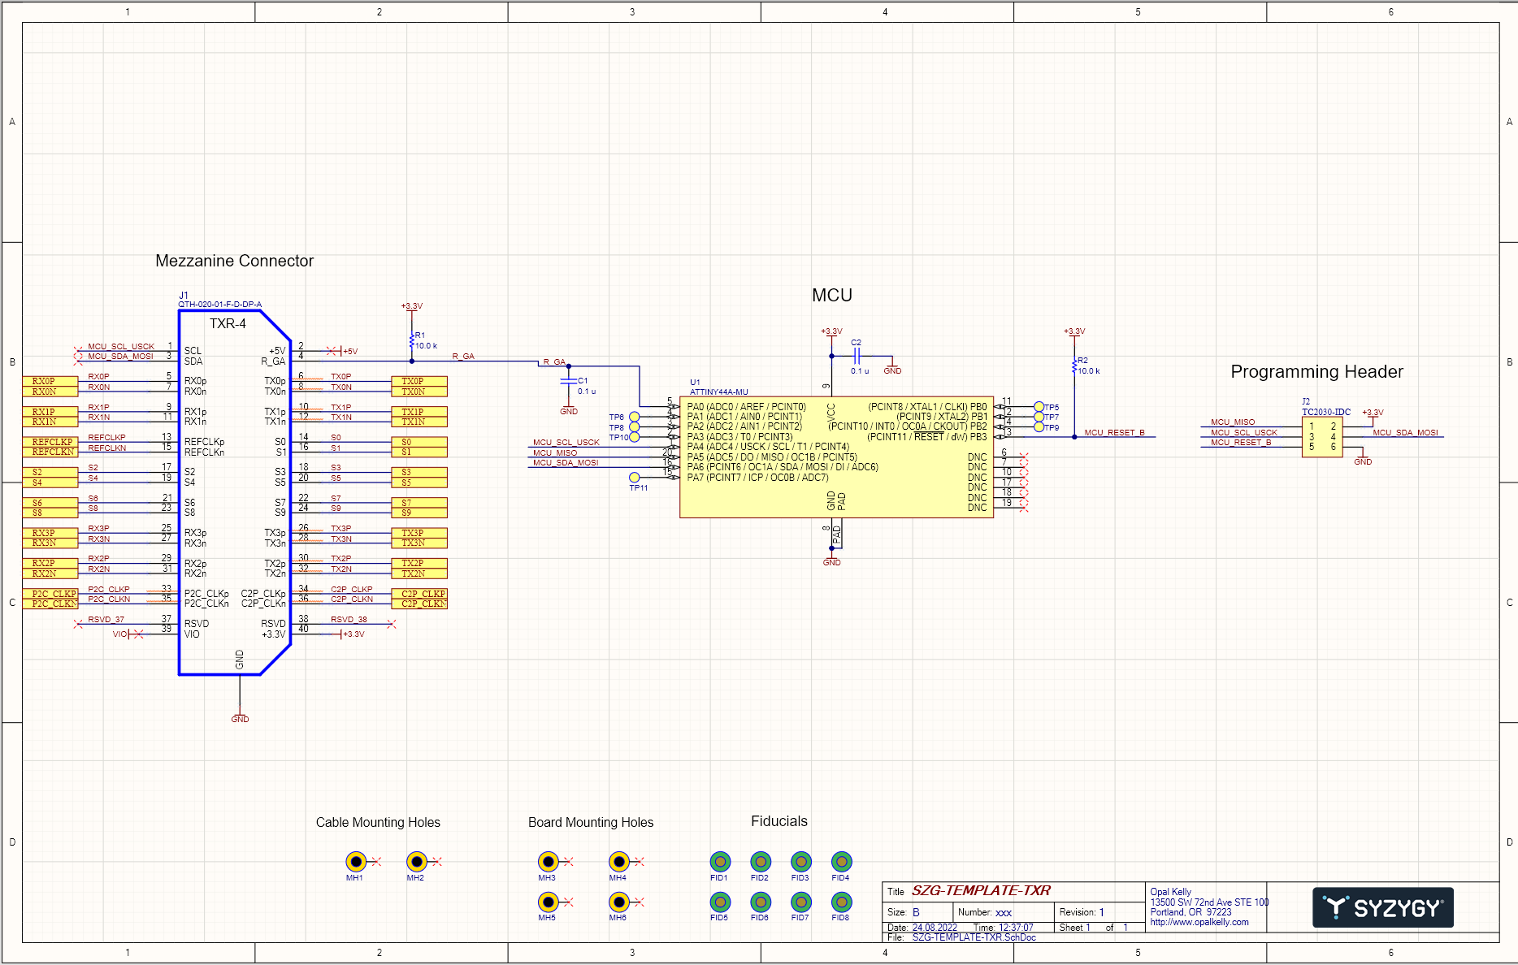Viewport: 1518px width, 965px height.
Task: Click the ATTINY44A-MU part label
Action: 719,392
